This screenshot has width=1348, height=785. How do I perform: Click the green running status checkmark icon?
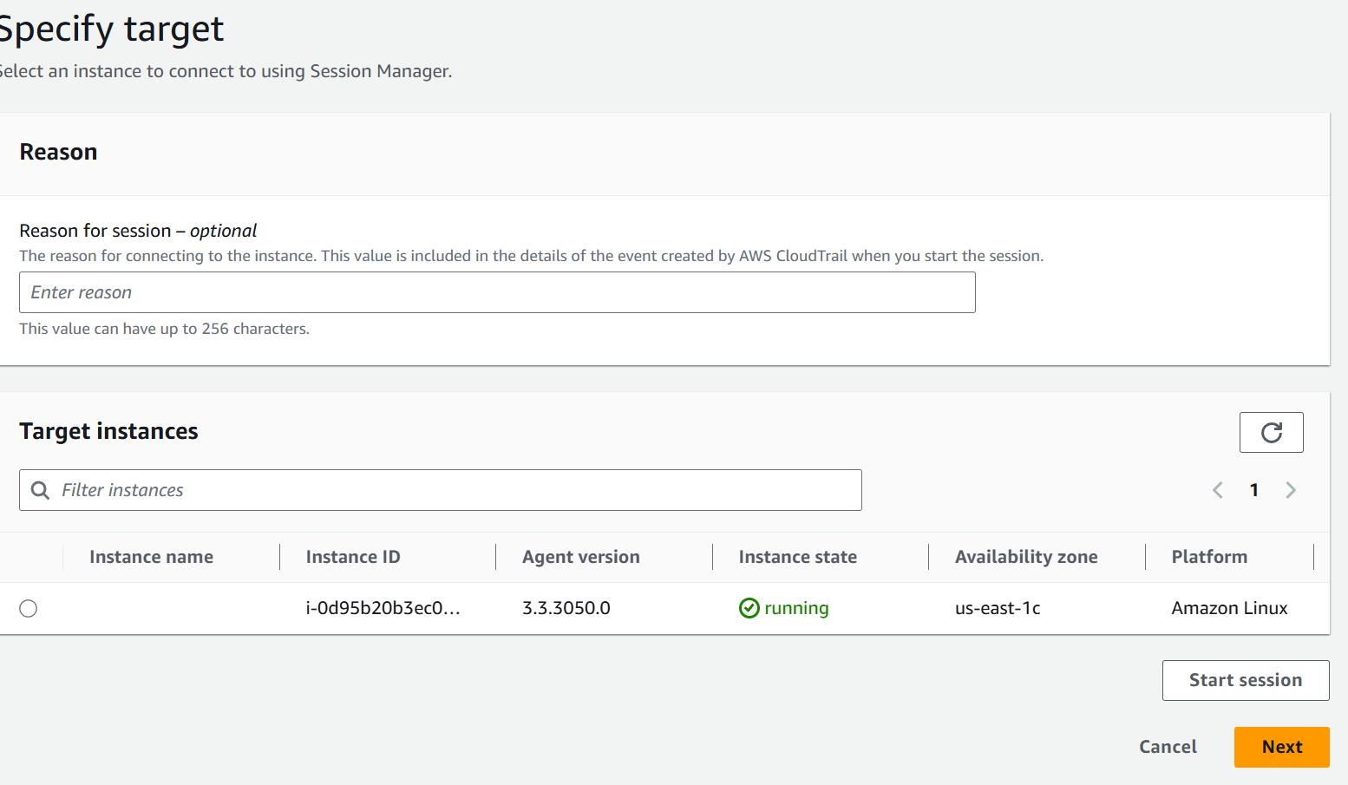point(749,608)
